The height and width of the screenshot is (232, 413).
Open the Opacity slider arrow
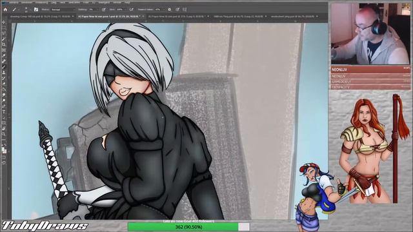98,10
